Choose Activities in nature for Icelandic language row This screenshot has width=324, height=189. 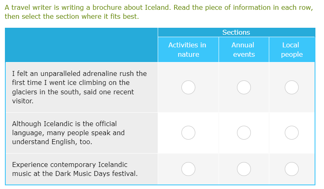pyautogui.click(x=188, y=132)
